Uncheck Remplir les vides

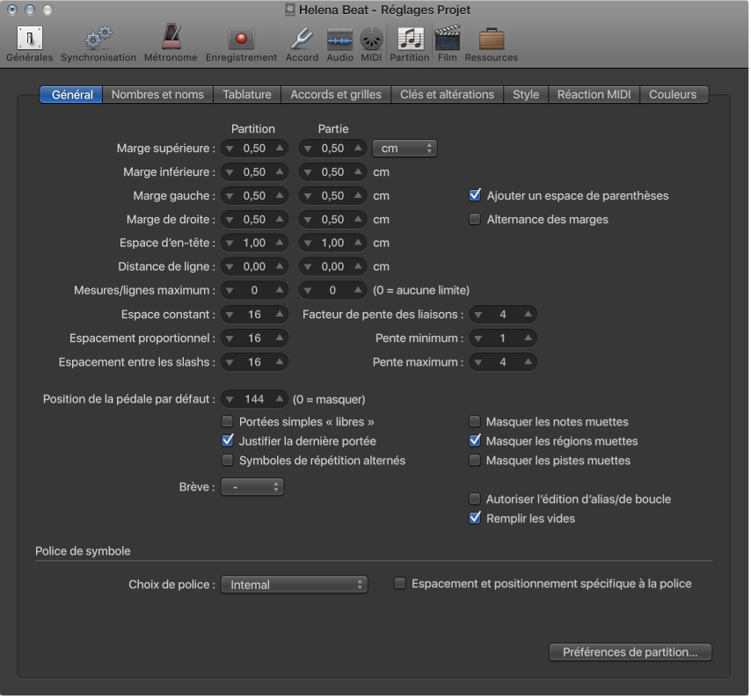[x=475, y=518]
